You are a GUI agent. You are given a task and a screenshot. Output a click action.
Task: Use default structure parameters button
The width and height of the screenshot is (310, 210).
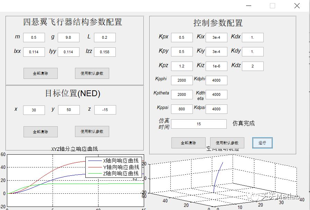(92, 73)
